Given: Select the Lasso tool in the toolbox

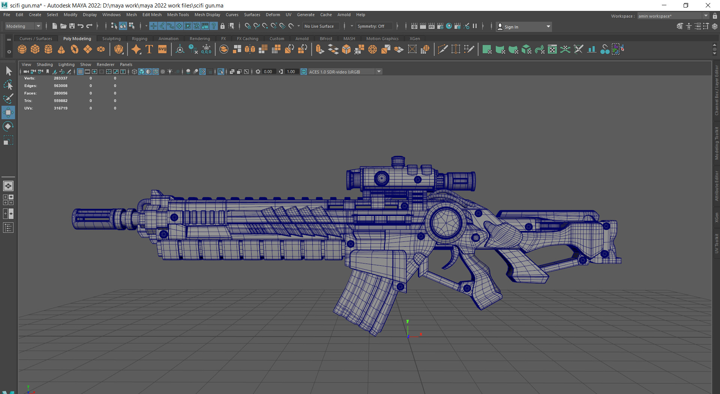Looking at the screenshot, I should click(x=8, y=85).
